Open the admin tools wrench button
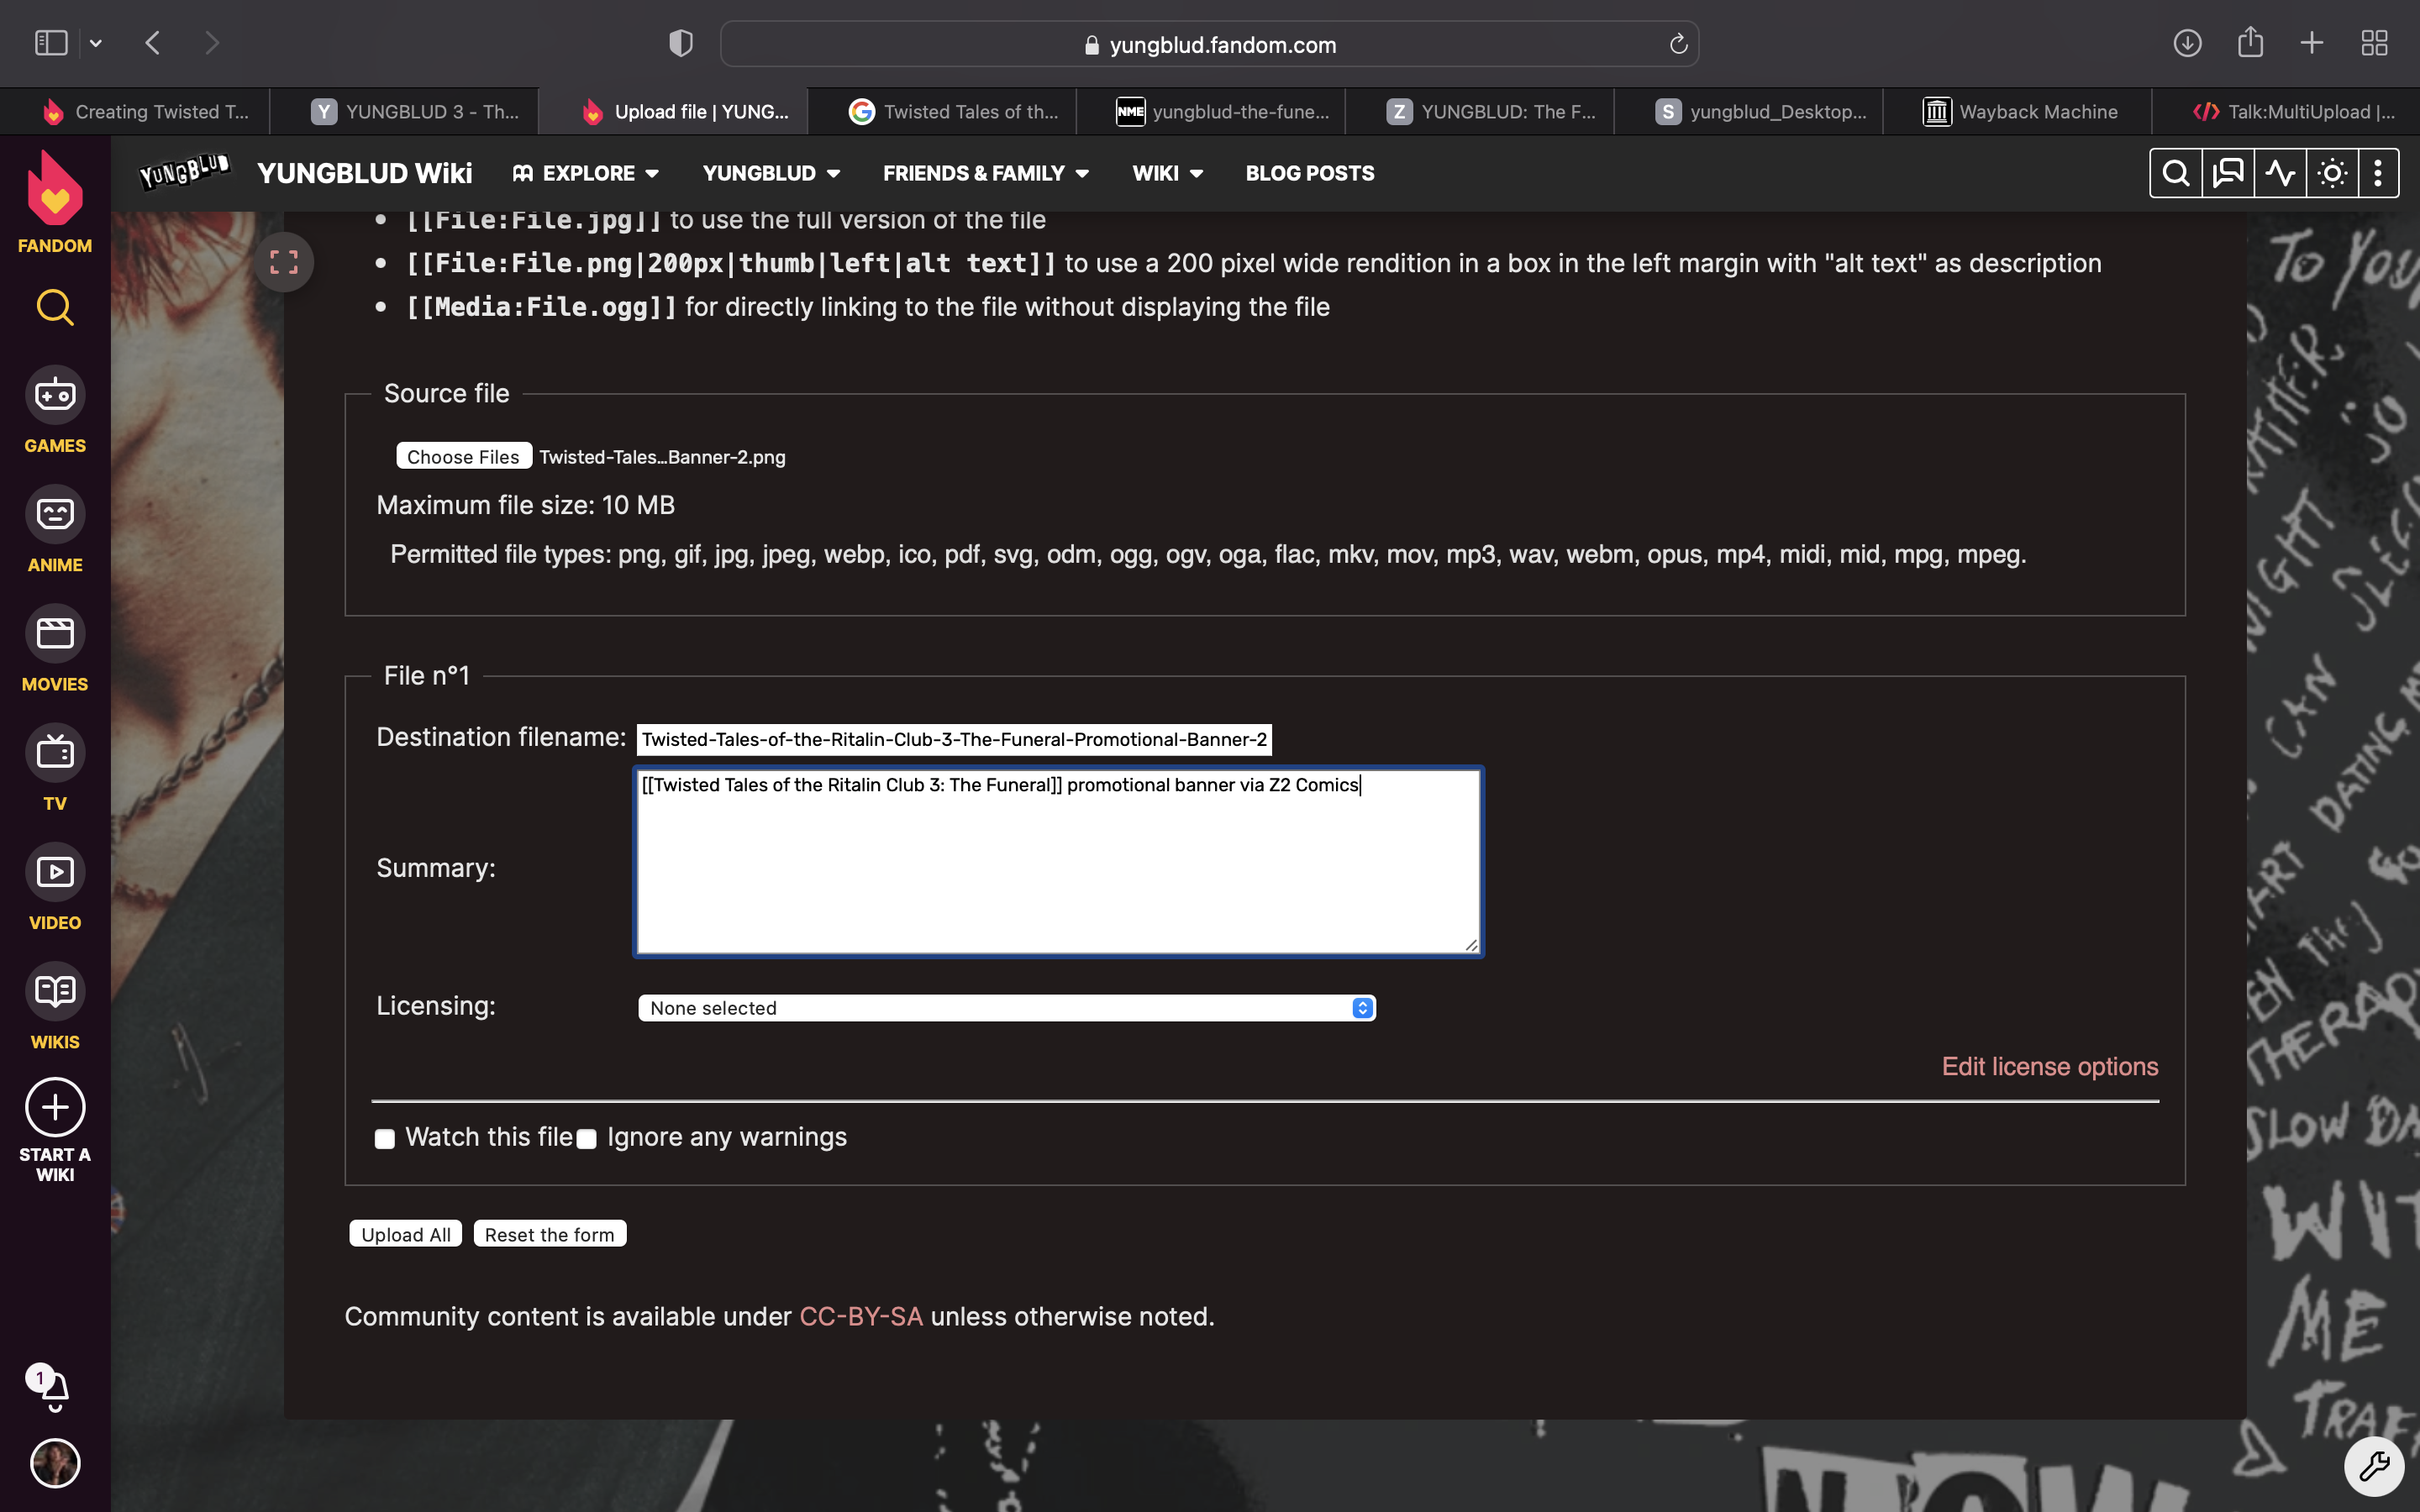The height and width of the screenshot is (1512, 2420). [x=2374, y=1466]
